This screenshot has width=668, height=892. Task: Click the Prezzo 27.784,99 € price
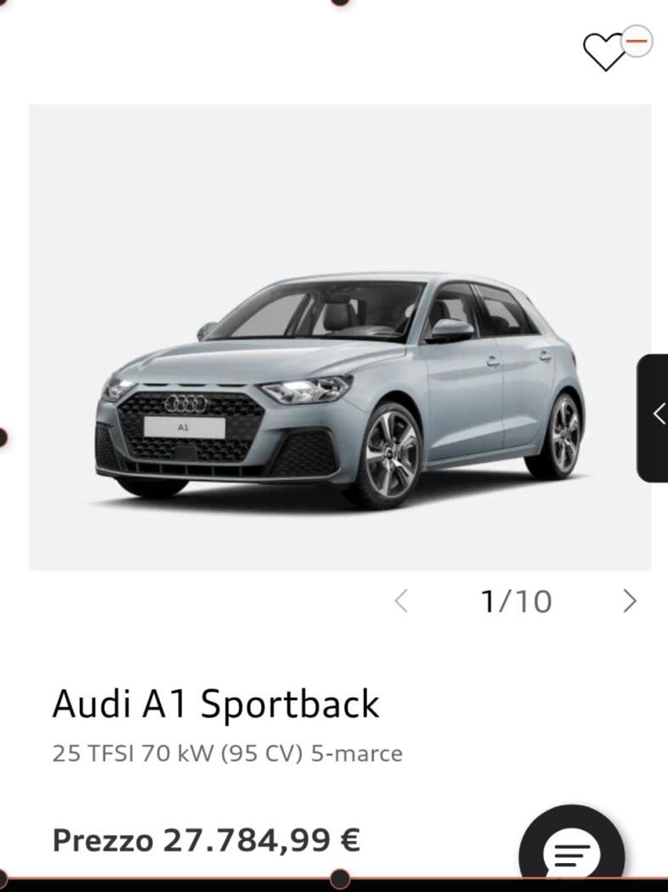(206, 839)
